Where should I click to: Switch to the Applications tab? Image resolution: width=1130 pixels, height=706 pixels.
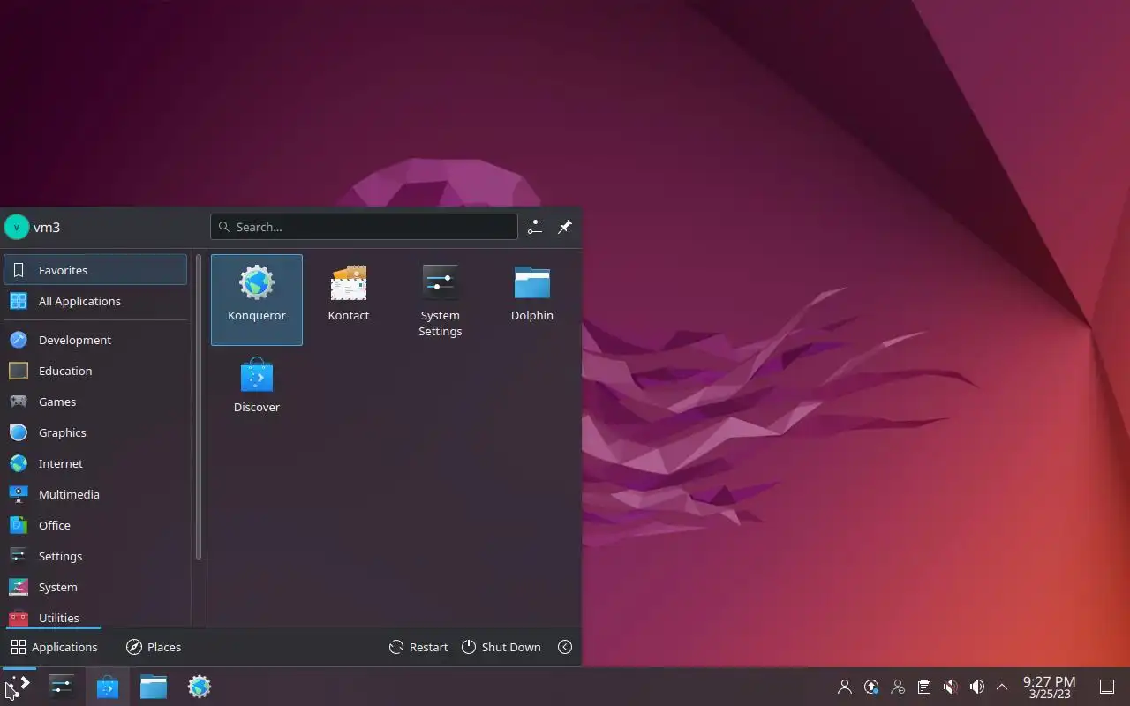coord(54,647)
